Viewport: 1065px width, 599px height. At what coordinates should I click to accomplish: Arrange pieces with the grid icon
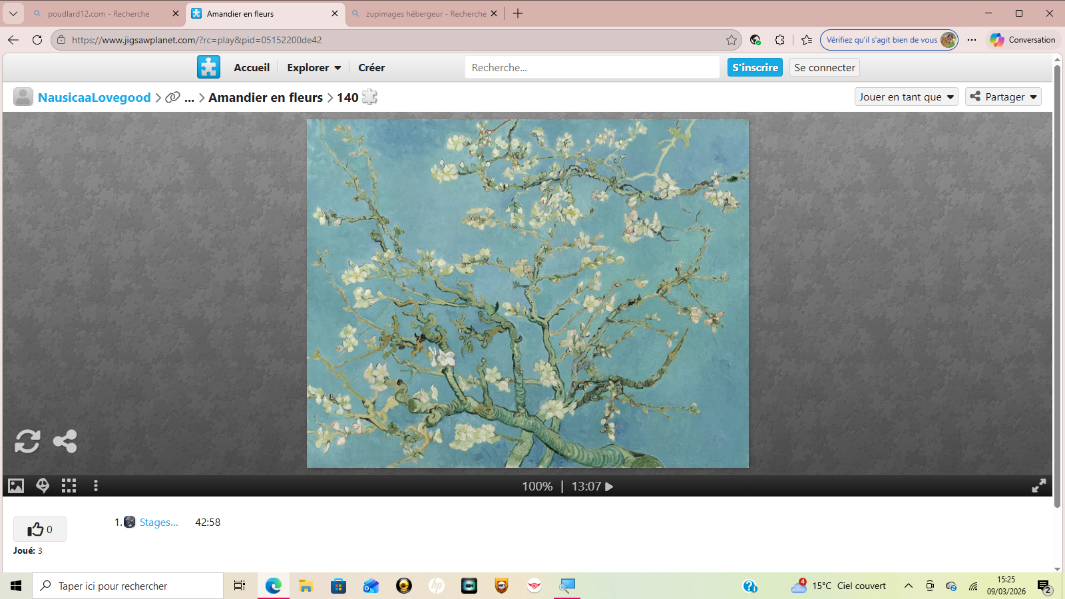click(69, 486)
